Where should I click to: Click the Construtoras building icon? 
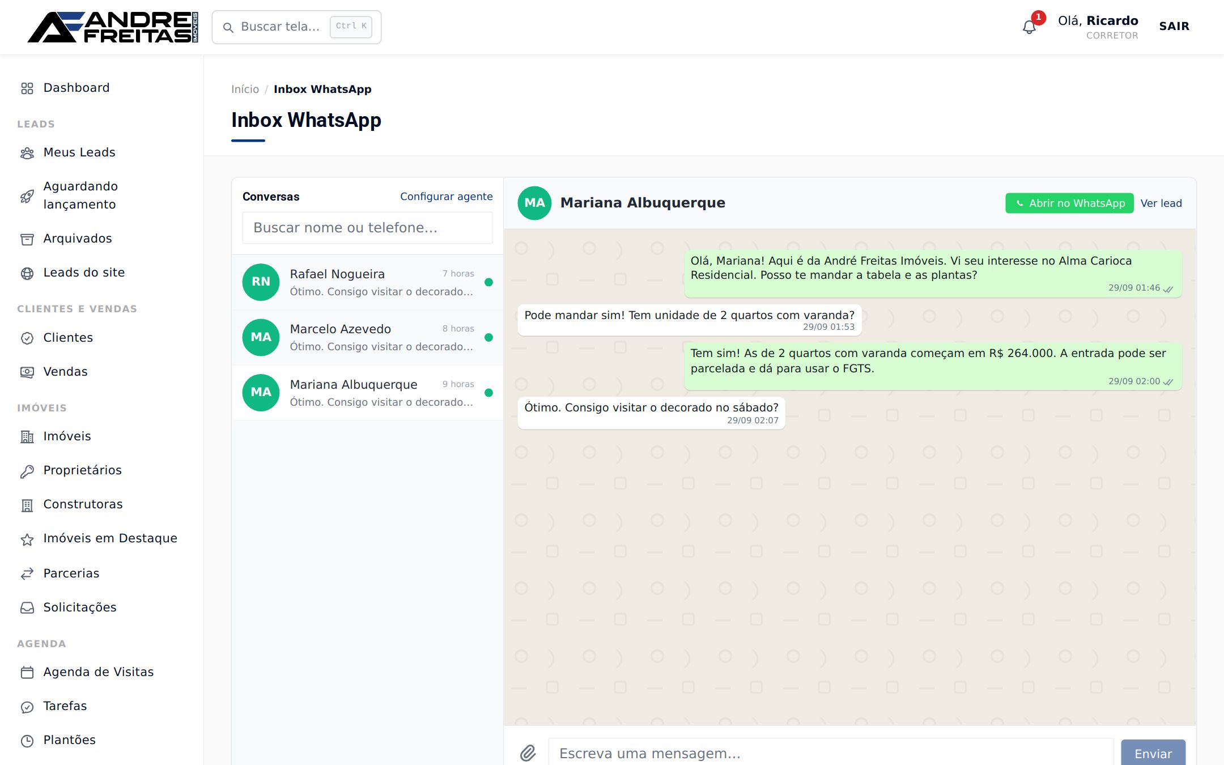click(27, 505)
